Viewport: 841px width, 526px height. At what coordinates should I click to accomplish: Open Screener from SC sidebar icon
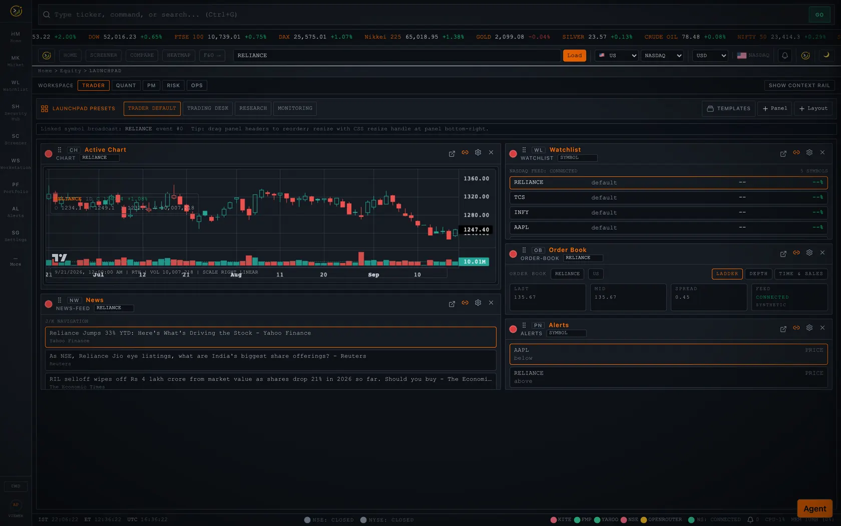16,139
